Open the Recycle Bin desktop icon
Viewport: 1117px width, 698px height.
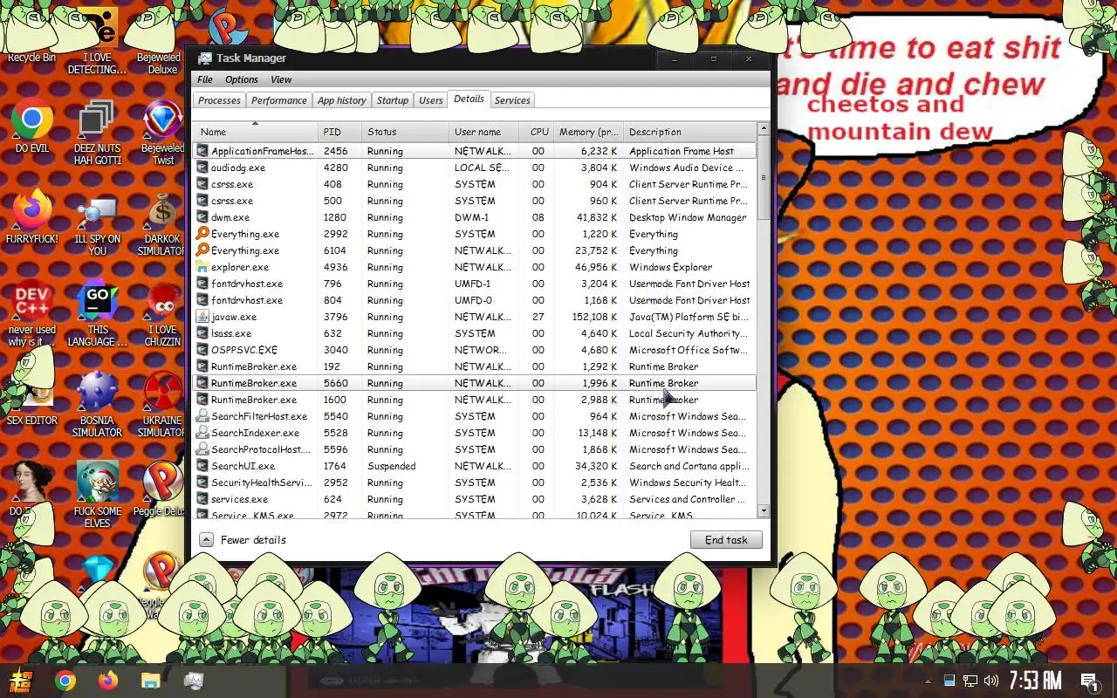(31, 35)
